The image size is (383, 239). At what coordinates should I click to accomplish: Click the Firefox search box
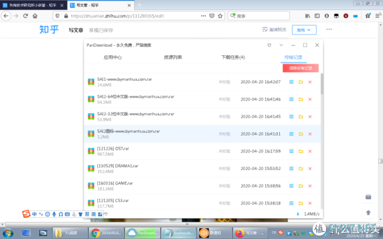pos(259,16)
